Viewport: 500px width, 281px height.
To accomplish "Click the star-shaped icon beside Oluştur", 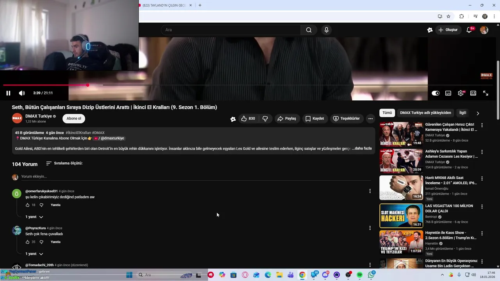I will (430, 30).
